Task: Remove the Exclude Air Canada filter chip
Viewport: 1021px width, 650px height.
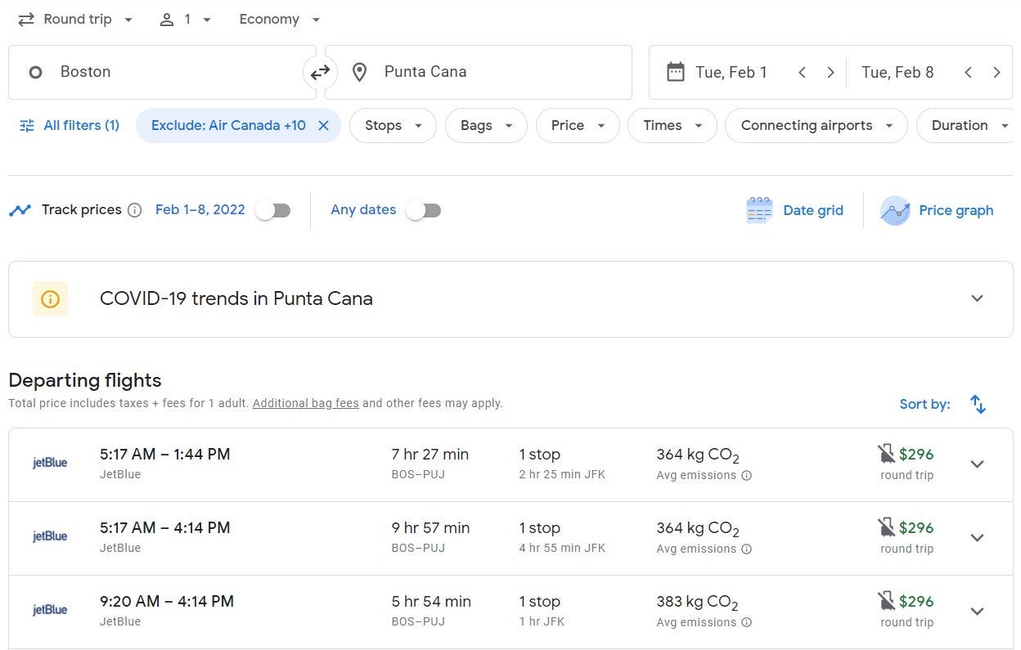Action: click(323, 126)
